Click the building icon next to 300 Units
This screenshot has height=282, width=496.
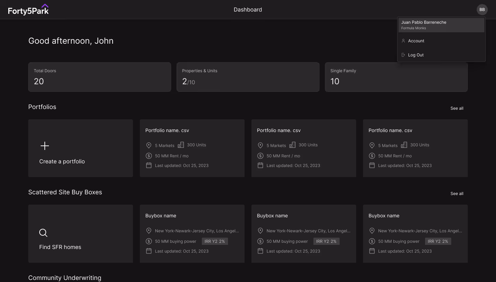click(181, 145)
